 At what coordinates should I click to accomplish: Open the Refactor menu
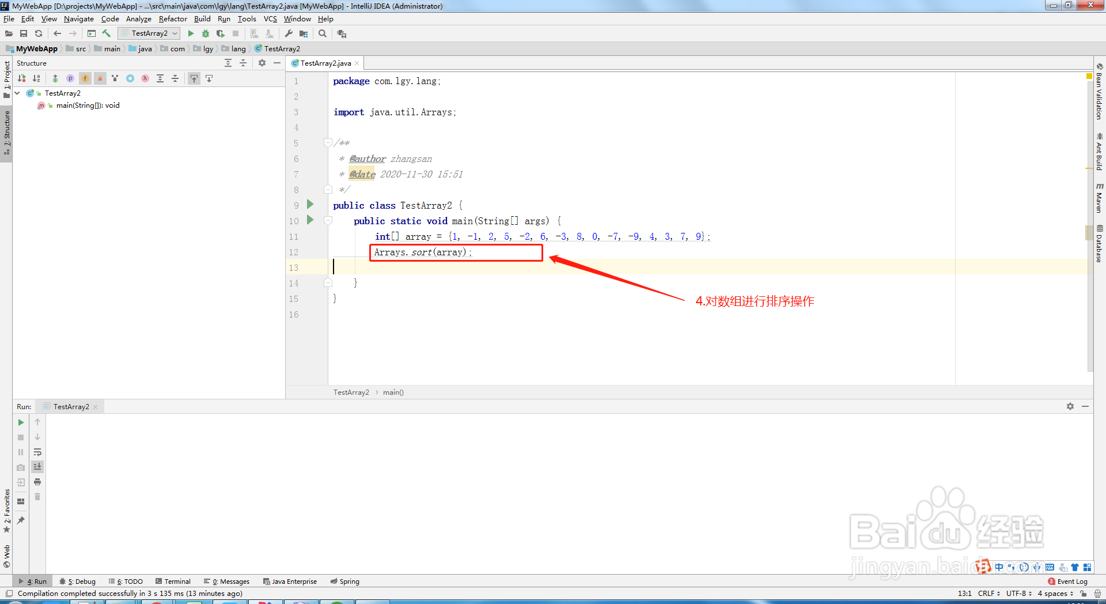pyautogui.click(x=173, y=18)
